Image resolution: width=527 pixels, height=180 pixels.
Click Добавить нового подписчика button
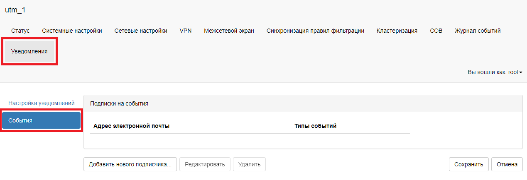(x=130, y=164)
